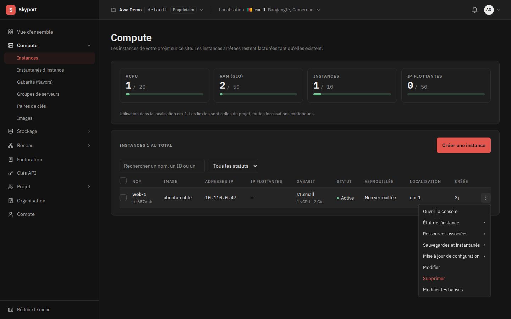511x319 pixels.
Task: Click the Stockage database icon
Action: (11, 131)
